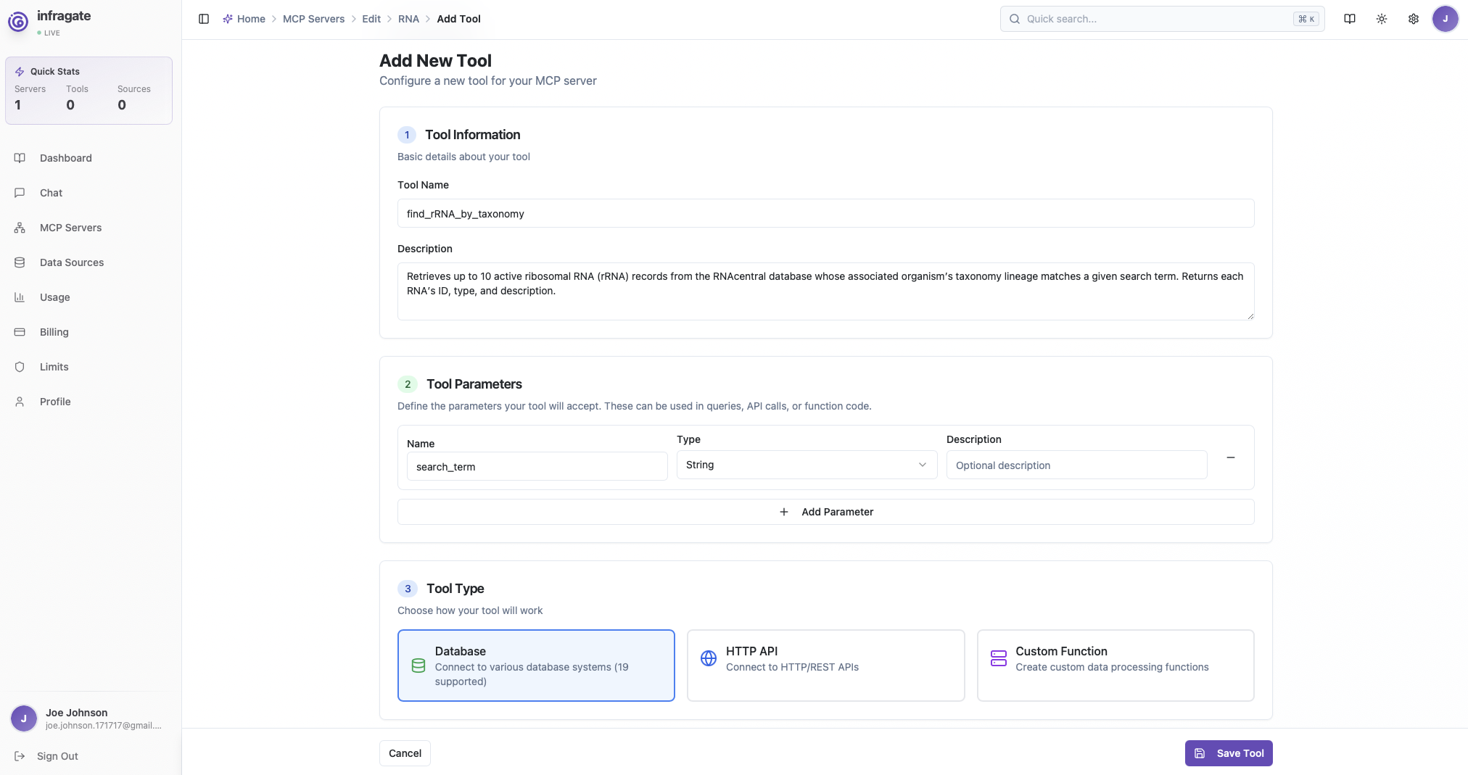Click the Add Parameter button
Viewport: 1468px width, 775px height.
click(825, 512)
